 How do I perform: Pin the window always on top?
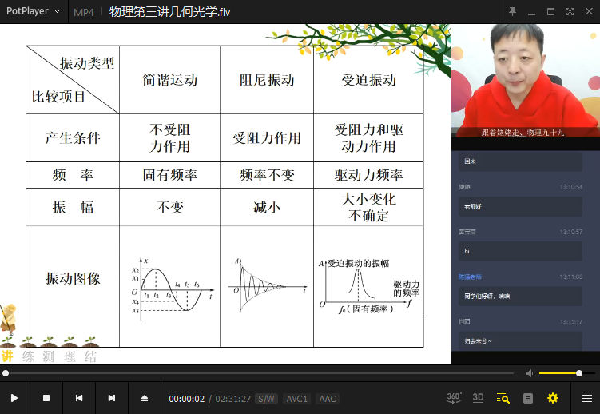pyautogui.click(x=512, y=11)
